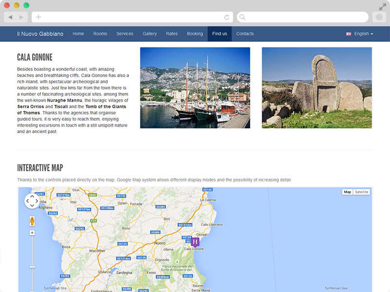
Task: Click the plus icon in address bar
Action: 39,17
